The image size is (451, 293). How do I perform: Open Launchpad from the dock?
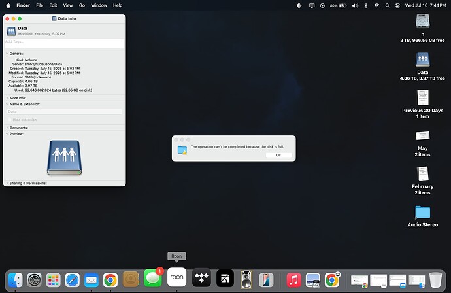pos(54,280)
